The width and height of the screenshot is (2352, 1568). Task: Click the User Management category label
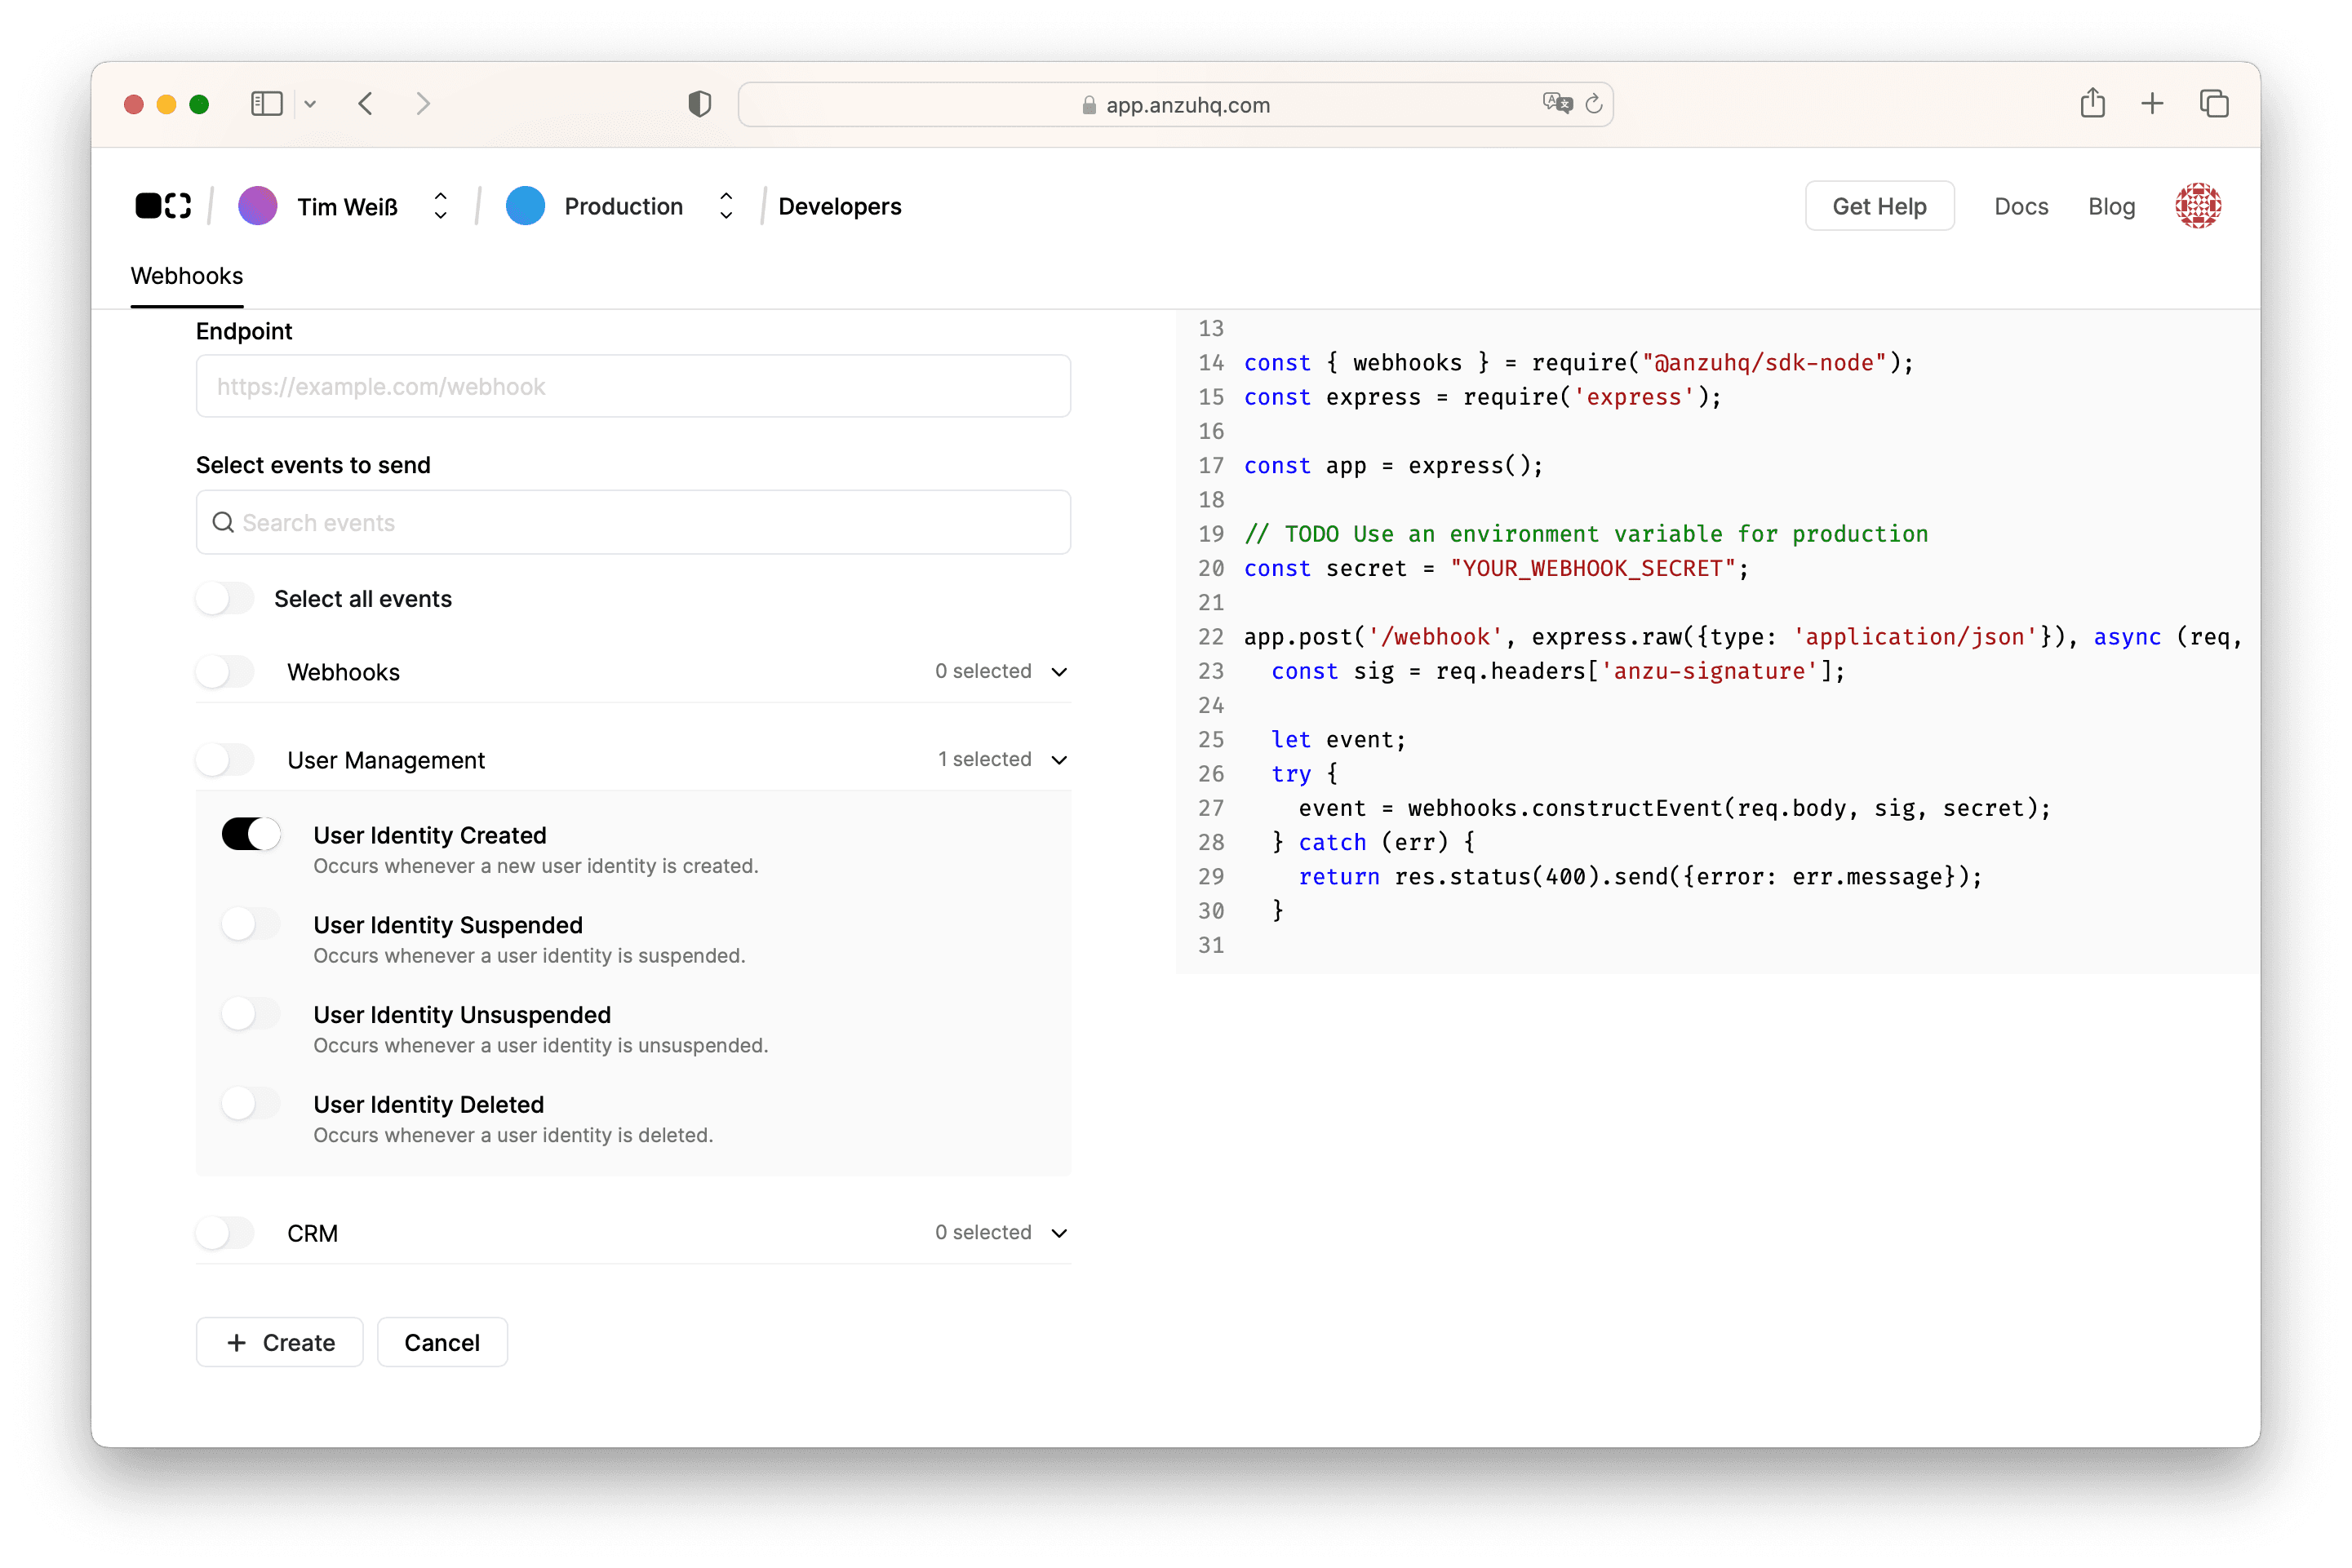(x=386, y=760)
